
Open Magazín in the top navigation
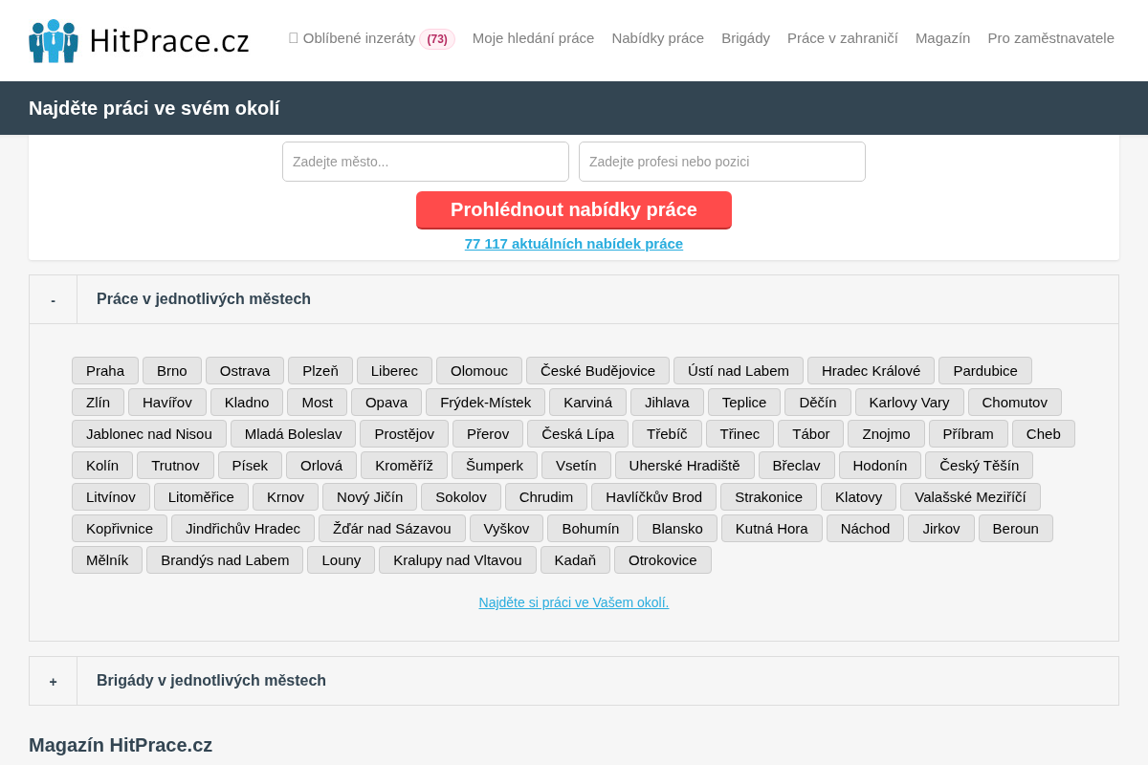(x=942, y=38)
